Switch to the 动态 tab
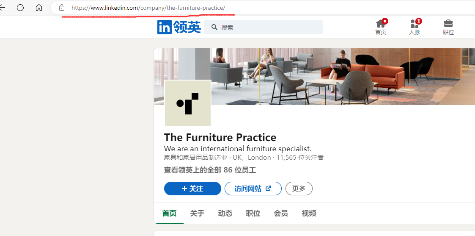This screenshot has height=236, width=475. coord(225,213)
